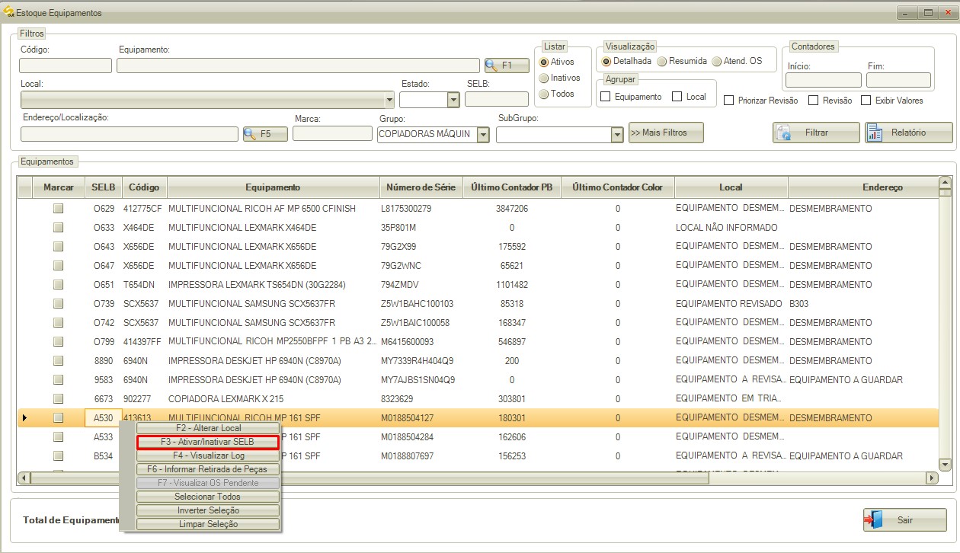Click the Contadores Fim field

pyautogui.click(x=898, y=80)
